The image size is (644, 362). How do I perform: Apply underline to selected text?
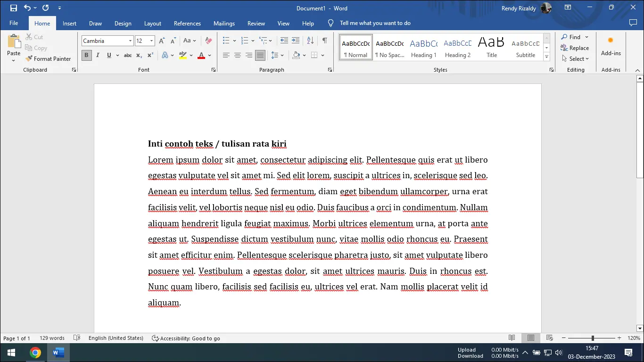pyautogui.click(x=108, y=55)
